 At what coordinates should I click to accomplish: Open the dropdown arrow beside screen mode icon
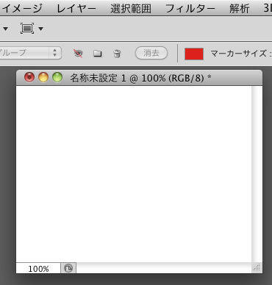click(41, 29)
